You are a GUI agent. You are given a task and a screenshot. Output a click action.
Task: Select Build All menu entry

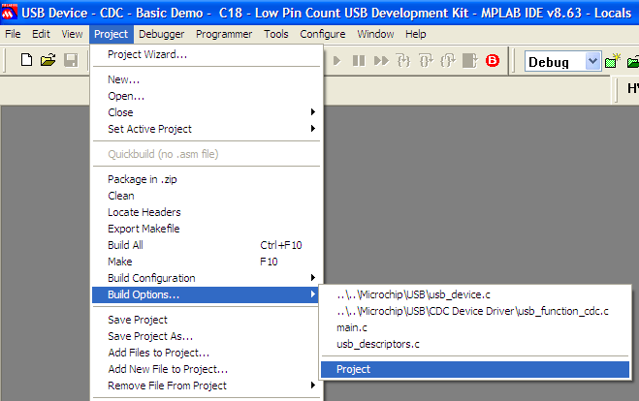pos(206,245)
